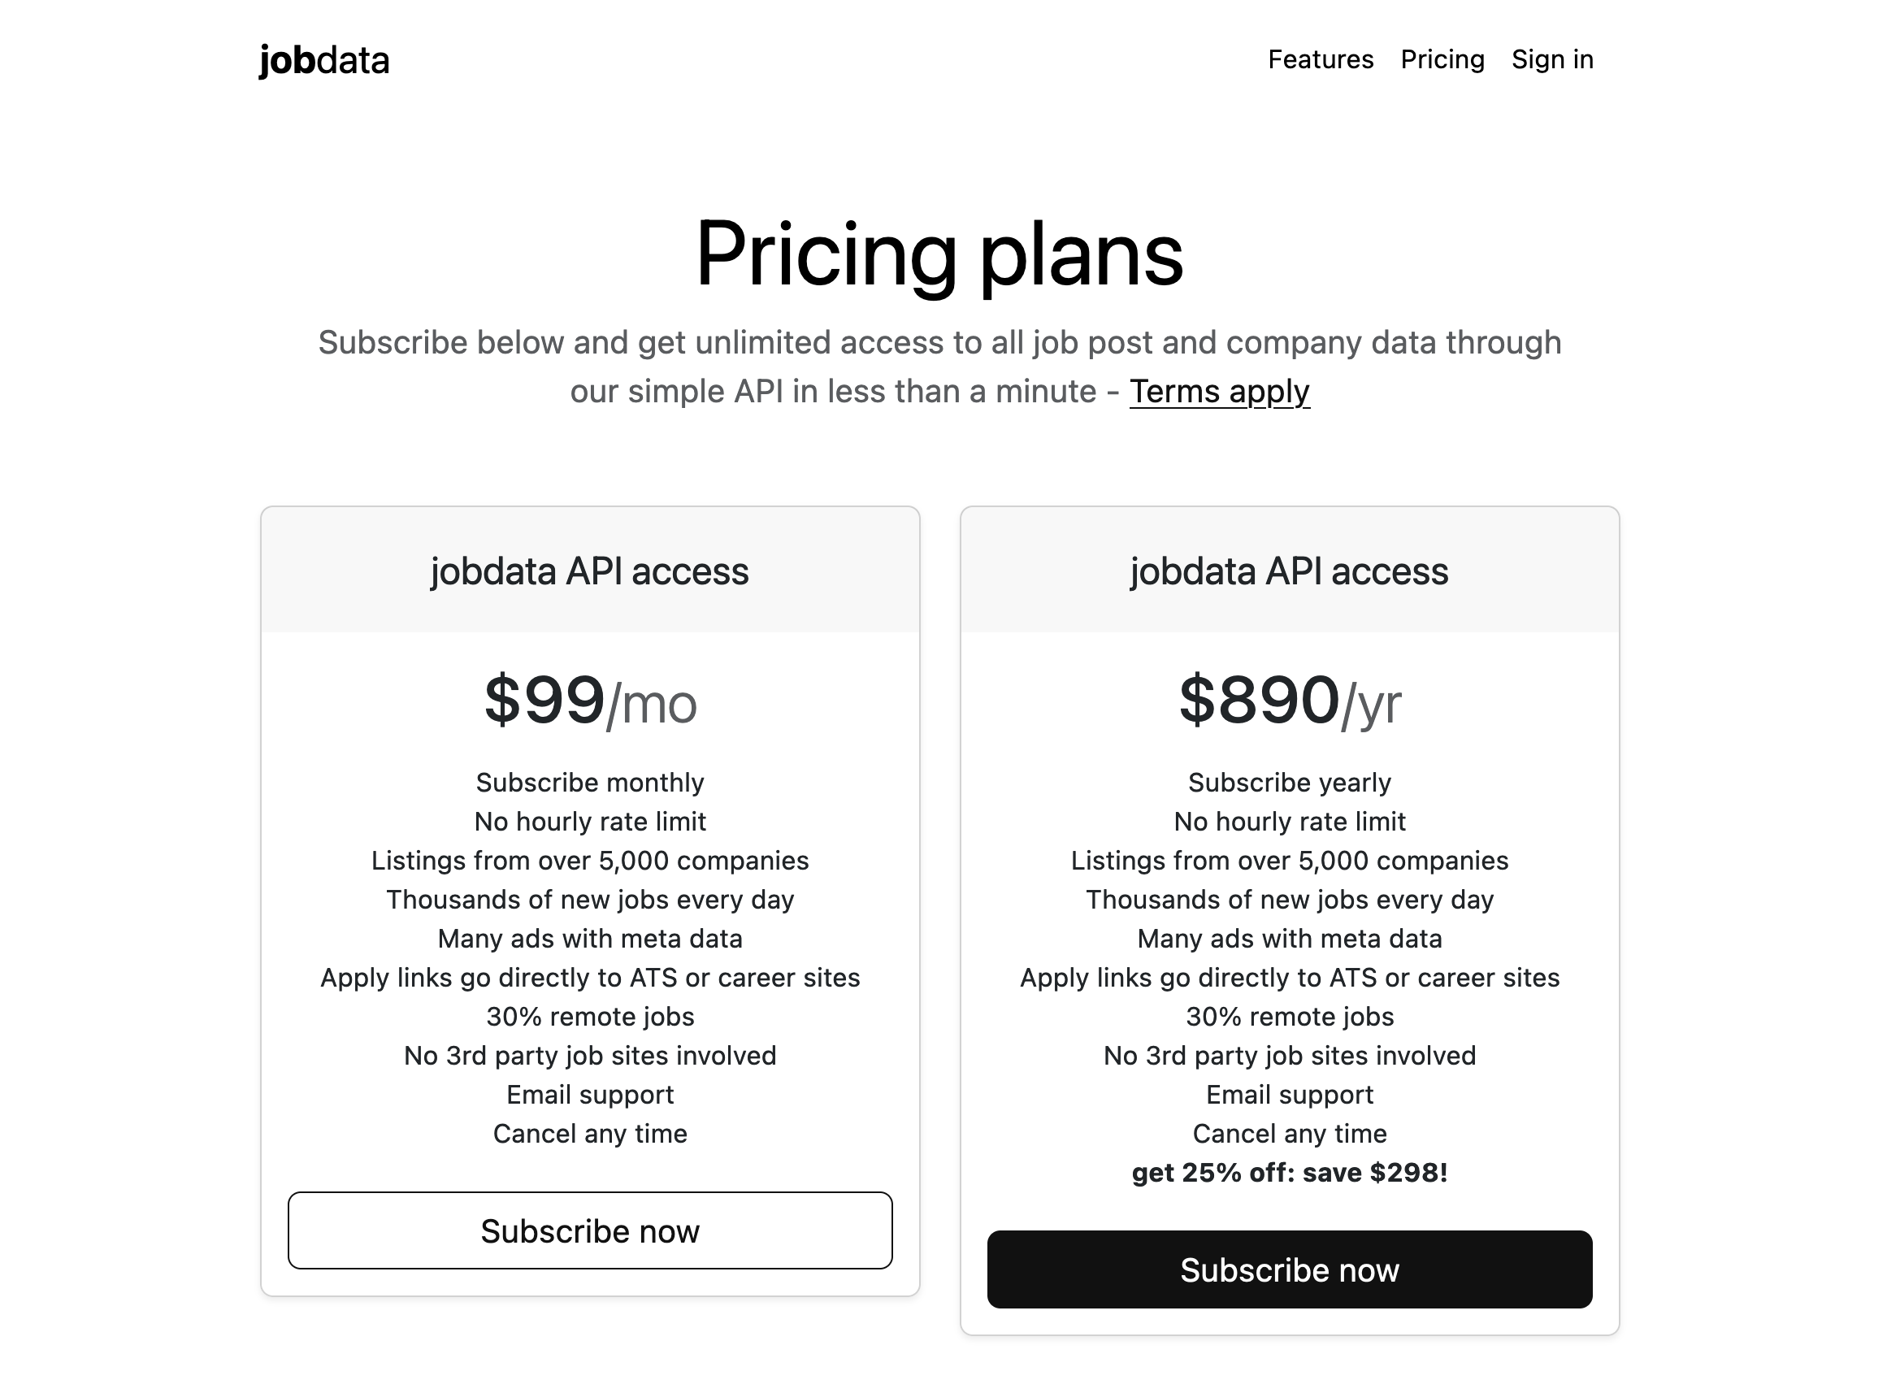Click the monthly plan's jobdata API access header

[x=589, y=571]
